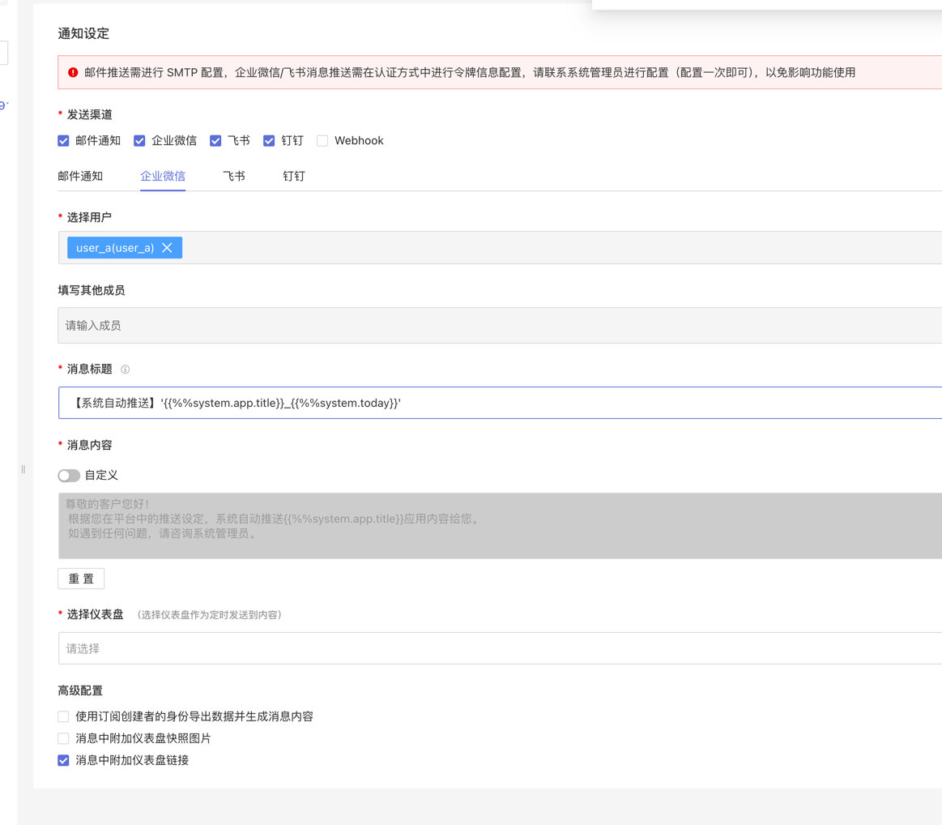Click the 重置 button
Viewport: 942px width, 825px height.
click(x=81, y=579)
